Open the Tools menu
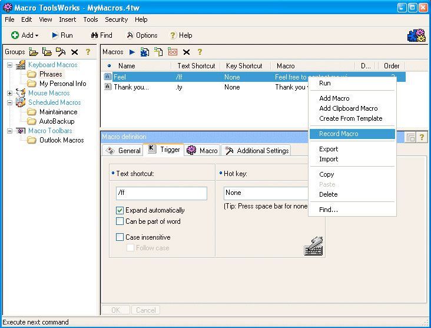This screenshot has width=431, height=328. 91,19
